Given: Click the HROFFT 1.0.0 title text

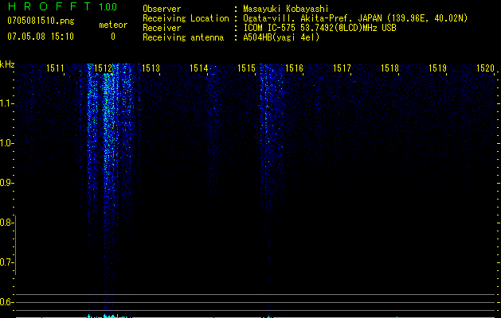Looking at the screenshot, I should [x=62, y=6].
